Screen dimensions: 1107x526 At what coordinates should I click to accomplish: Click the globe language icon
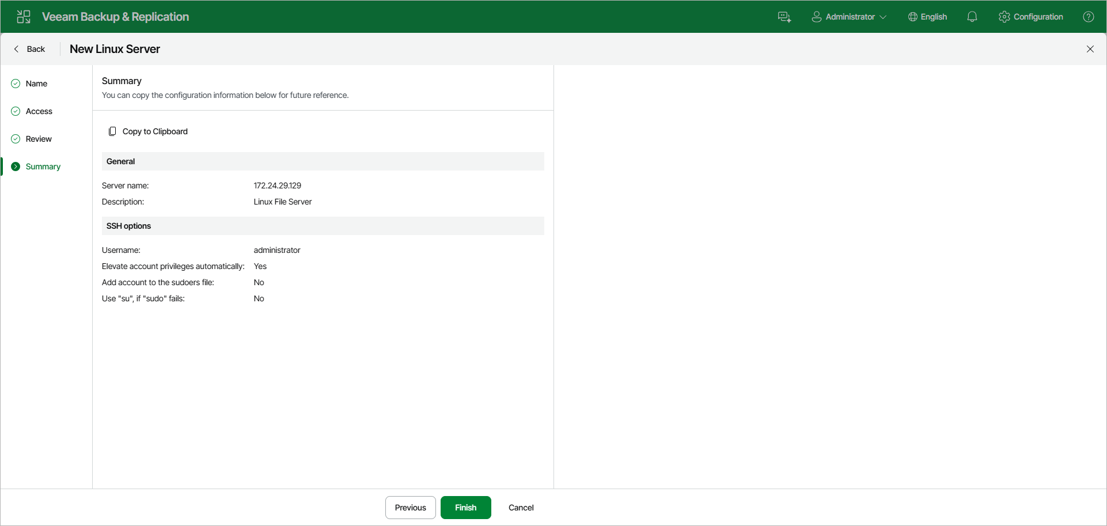[x=912, y=17]
